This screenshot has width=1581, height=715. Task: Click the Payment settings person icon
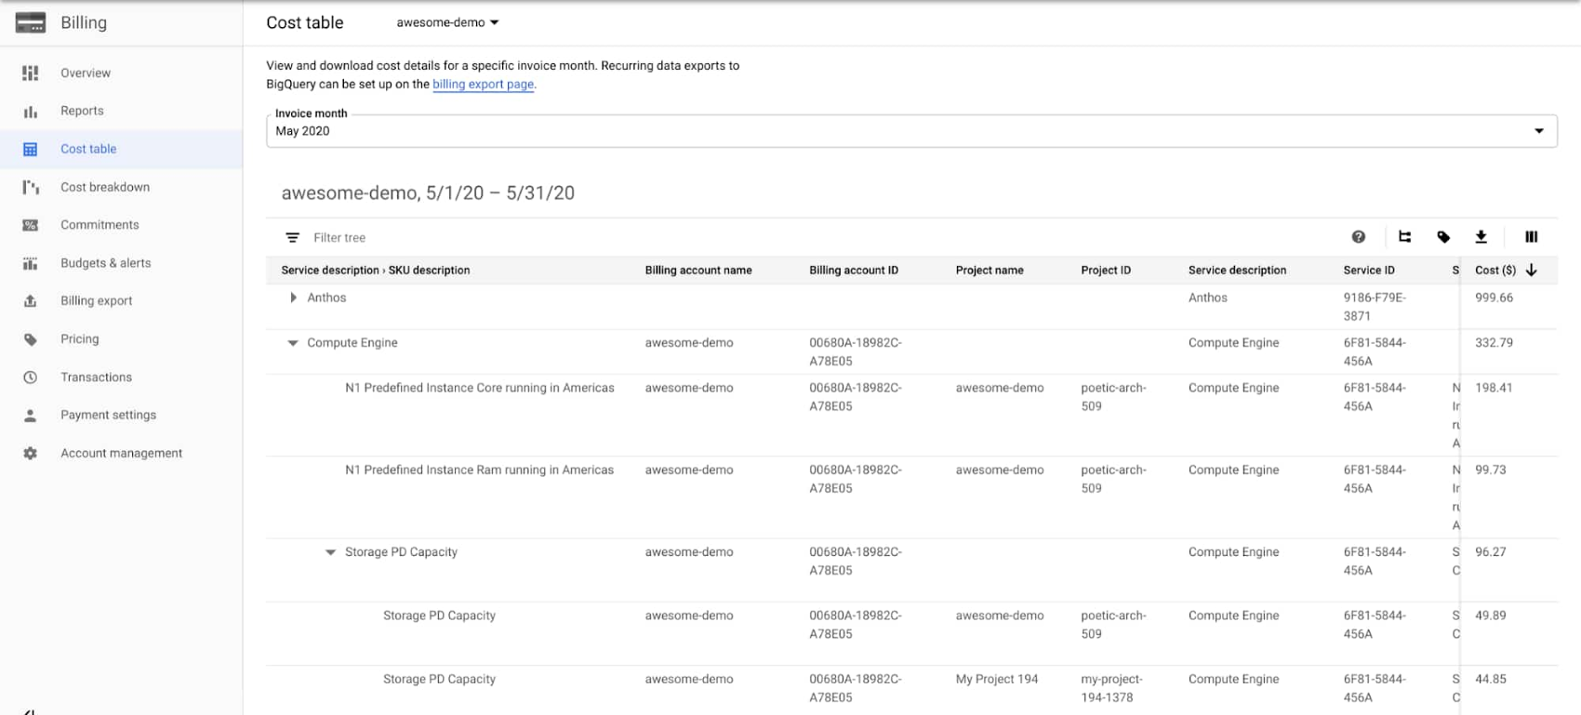[30, 416]
